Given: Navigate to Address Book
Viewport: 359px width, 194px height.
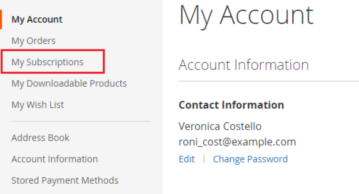Looking at the screenshot, I should pos(40,138).
